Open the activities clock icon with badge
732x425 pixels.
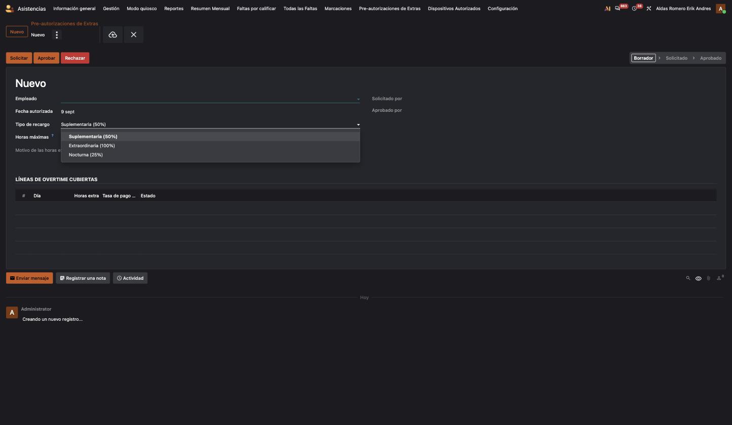tap(634, 9)
